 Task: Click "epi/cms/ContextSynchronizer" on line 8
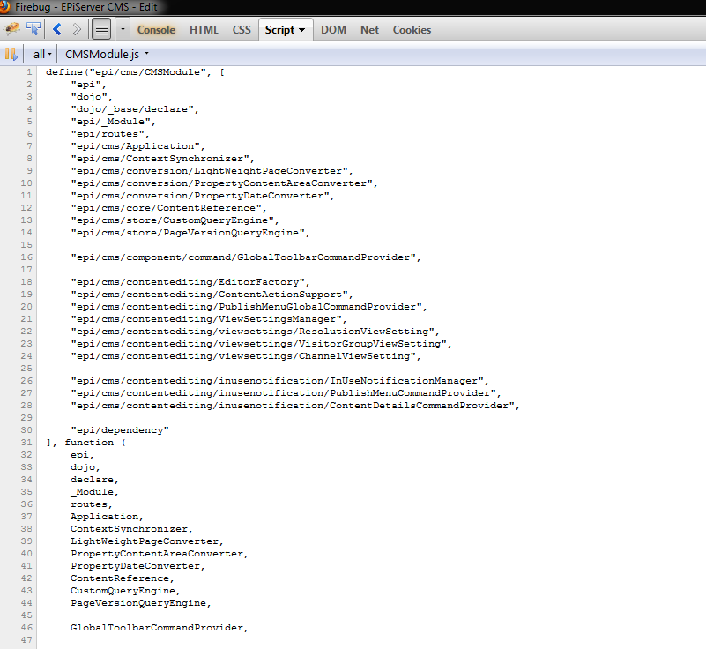(162, 159)
